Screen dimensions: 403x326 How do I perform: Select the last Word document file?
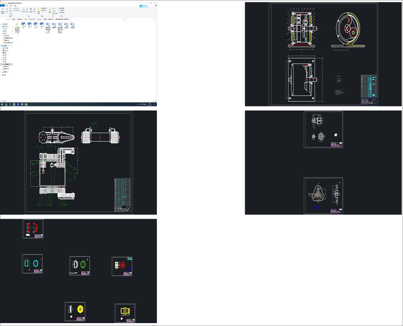tap(73, 25)
